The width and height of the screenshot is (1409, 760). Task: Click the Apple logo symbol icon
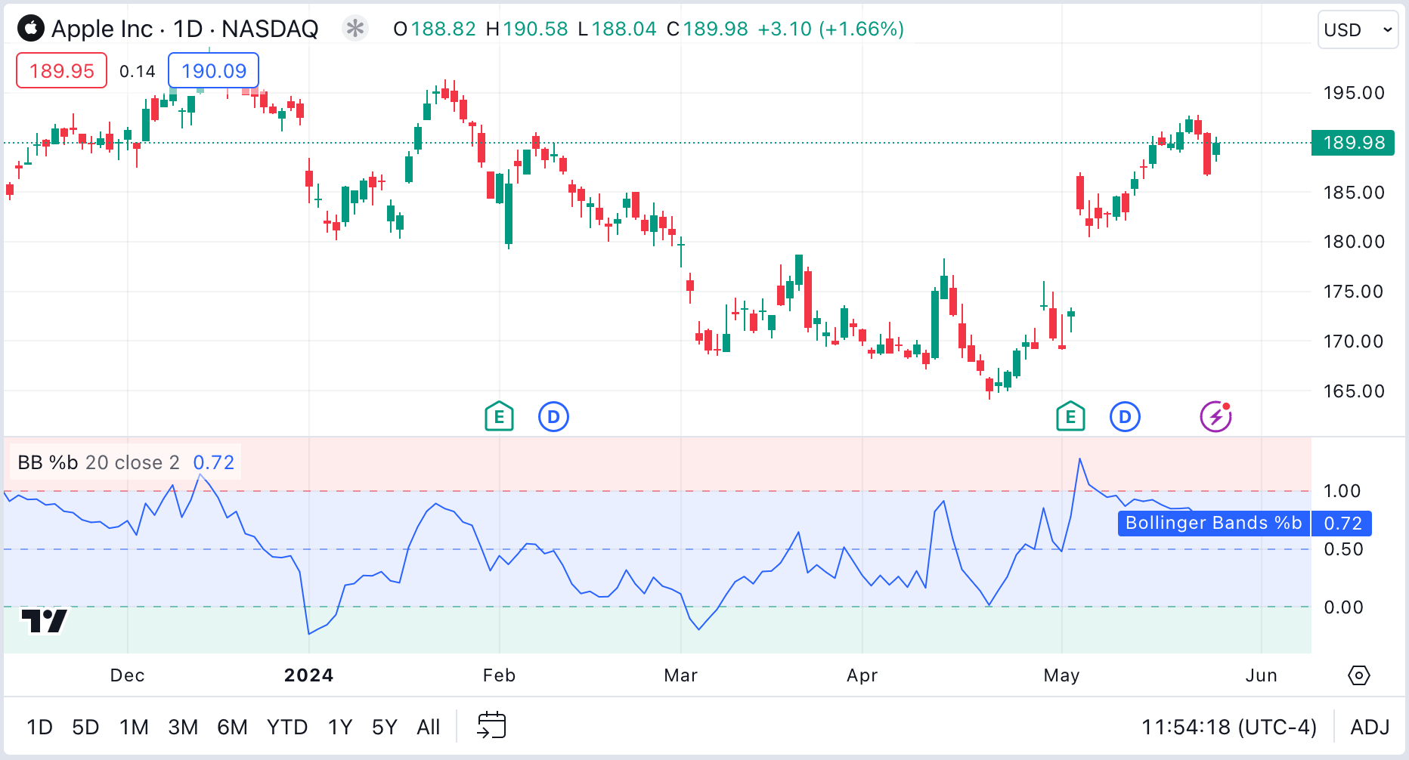coord(31,29)
